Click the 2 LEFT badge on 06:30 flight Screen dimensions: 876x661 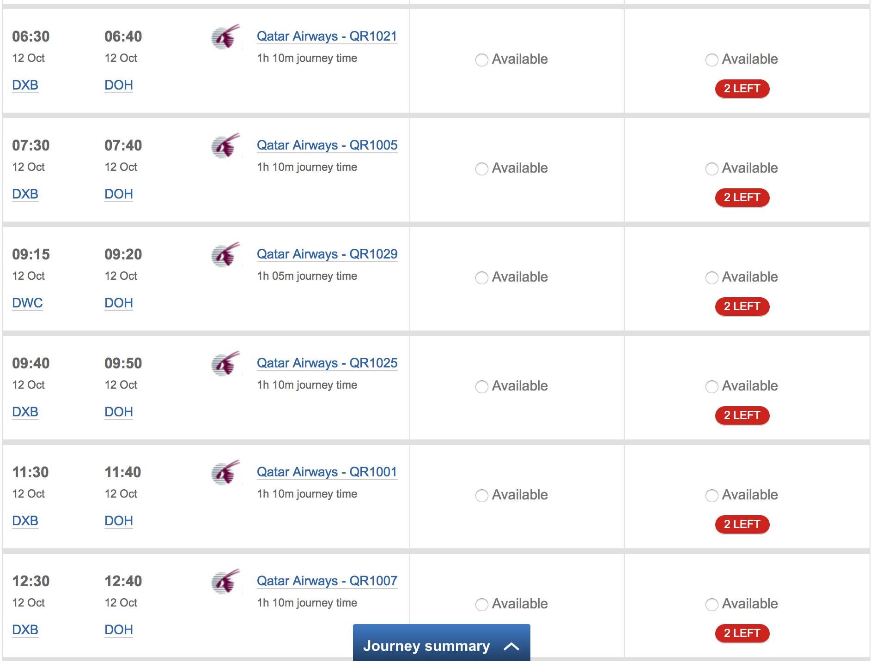[x=742, y=89]
